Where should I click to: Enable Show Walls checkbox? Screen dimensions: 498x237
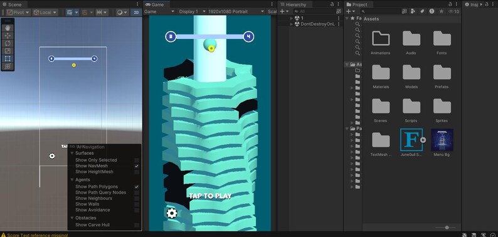[x=137, y=204]
